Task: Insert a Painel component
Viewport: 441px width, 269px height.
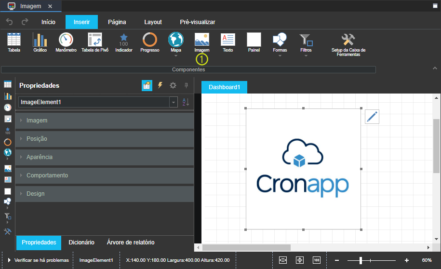Action: coord(254,42)
